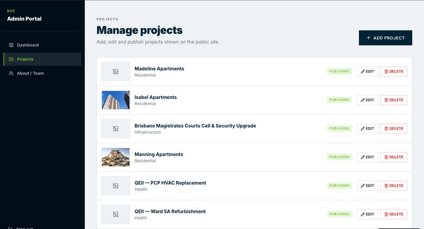The height and width of the screenshot is (229, 424).
Task: Click Published badge for Isabel Apartments
Action: coord(339,100)
